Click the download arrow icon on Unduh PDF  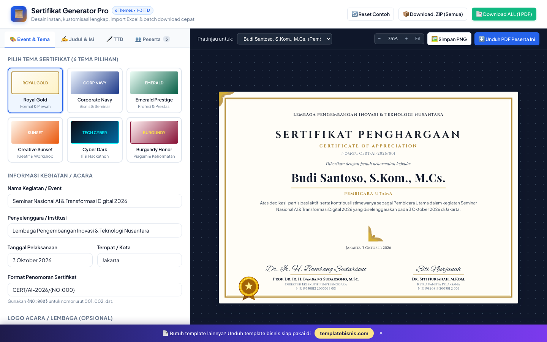[x=482, y=39]
